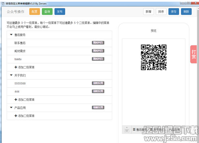Add submenu under 关于我们 via plus icon
This screenshot has height=143, width=199.
click(16, 99)
